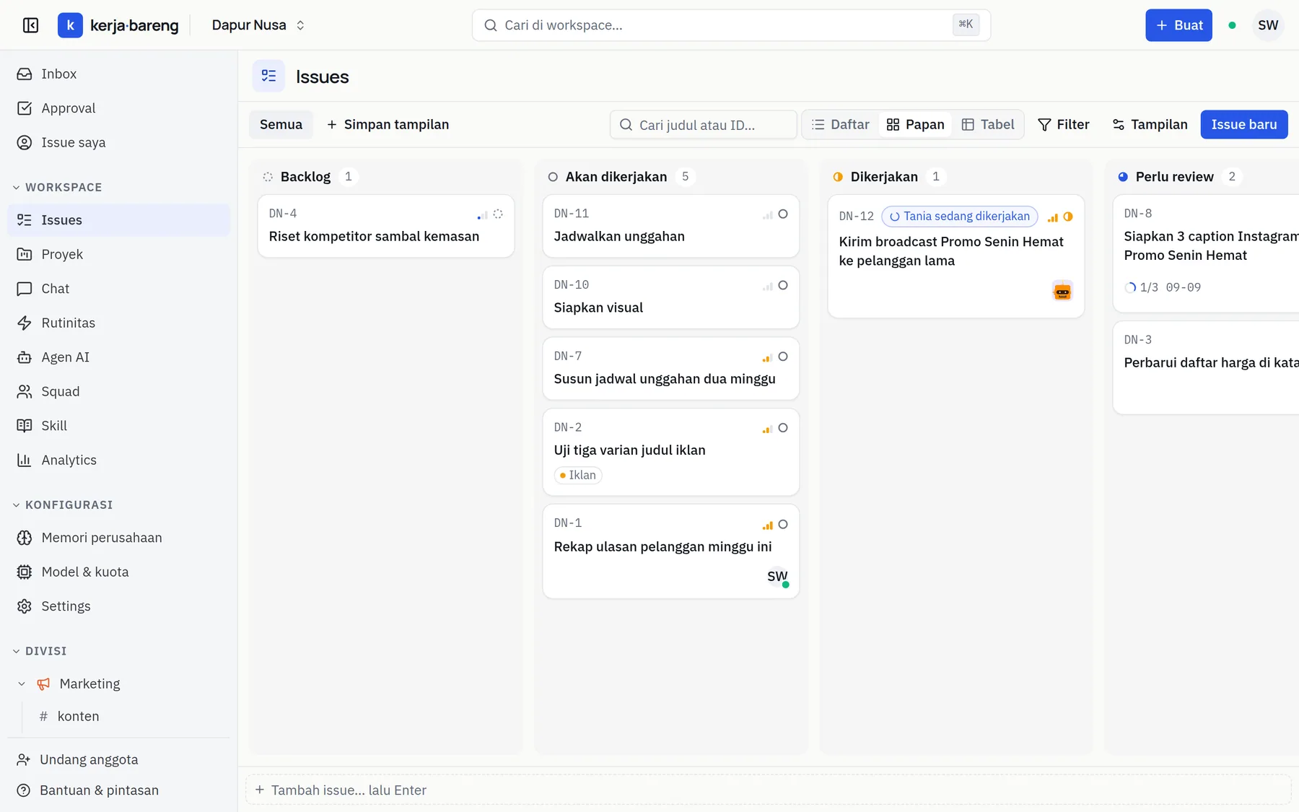This screenshot has height=812, width=1299.
Task: Change status circle on DN-10 card
Action: [x=783, y=286]
